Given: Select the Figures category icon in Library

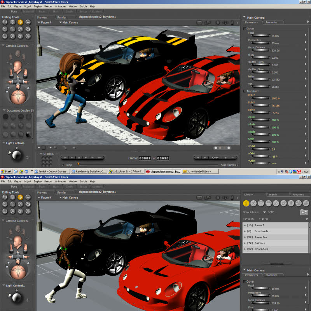Looking at the screenshot, I should pos(246,203).
